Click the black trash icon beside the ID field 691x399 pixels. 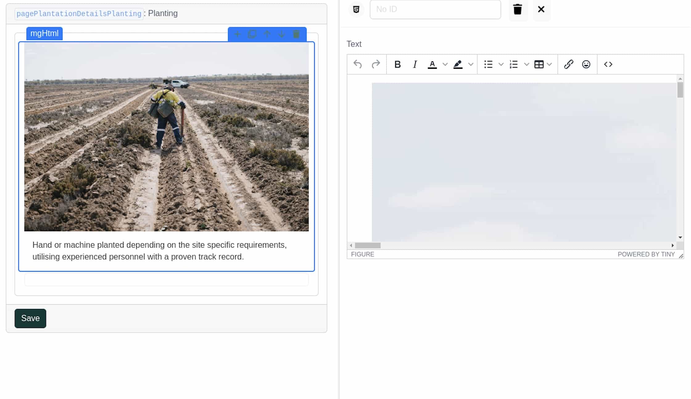click(518, 10)
